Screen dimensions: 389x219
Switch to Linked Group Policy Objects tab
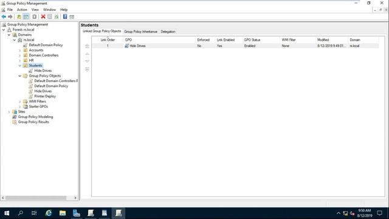click(x=102, y=31)
